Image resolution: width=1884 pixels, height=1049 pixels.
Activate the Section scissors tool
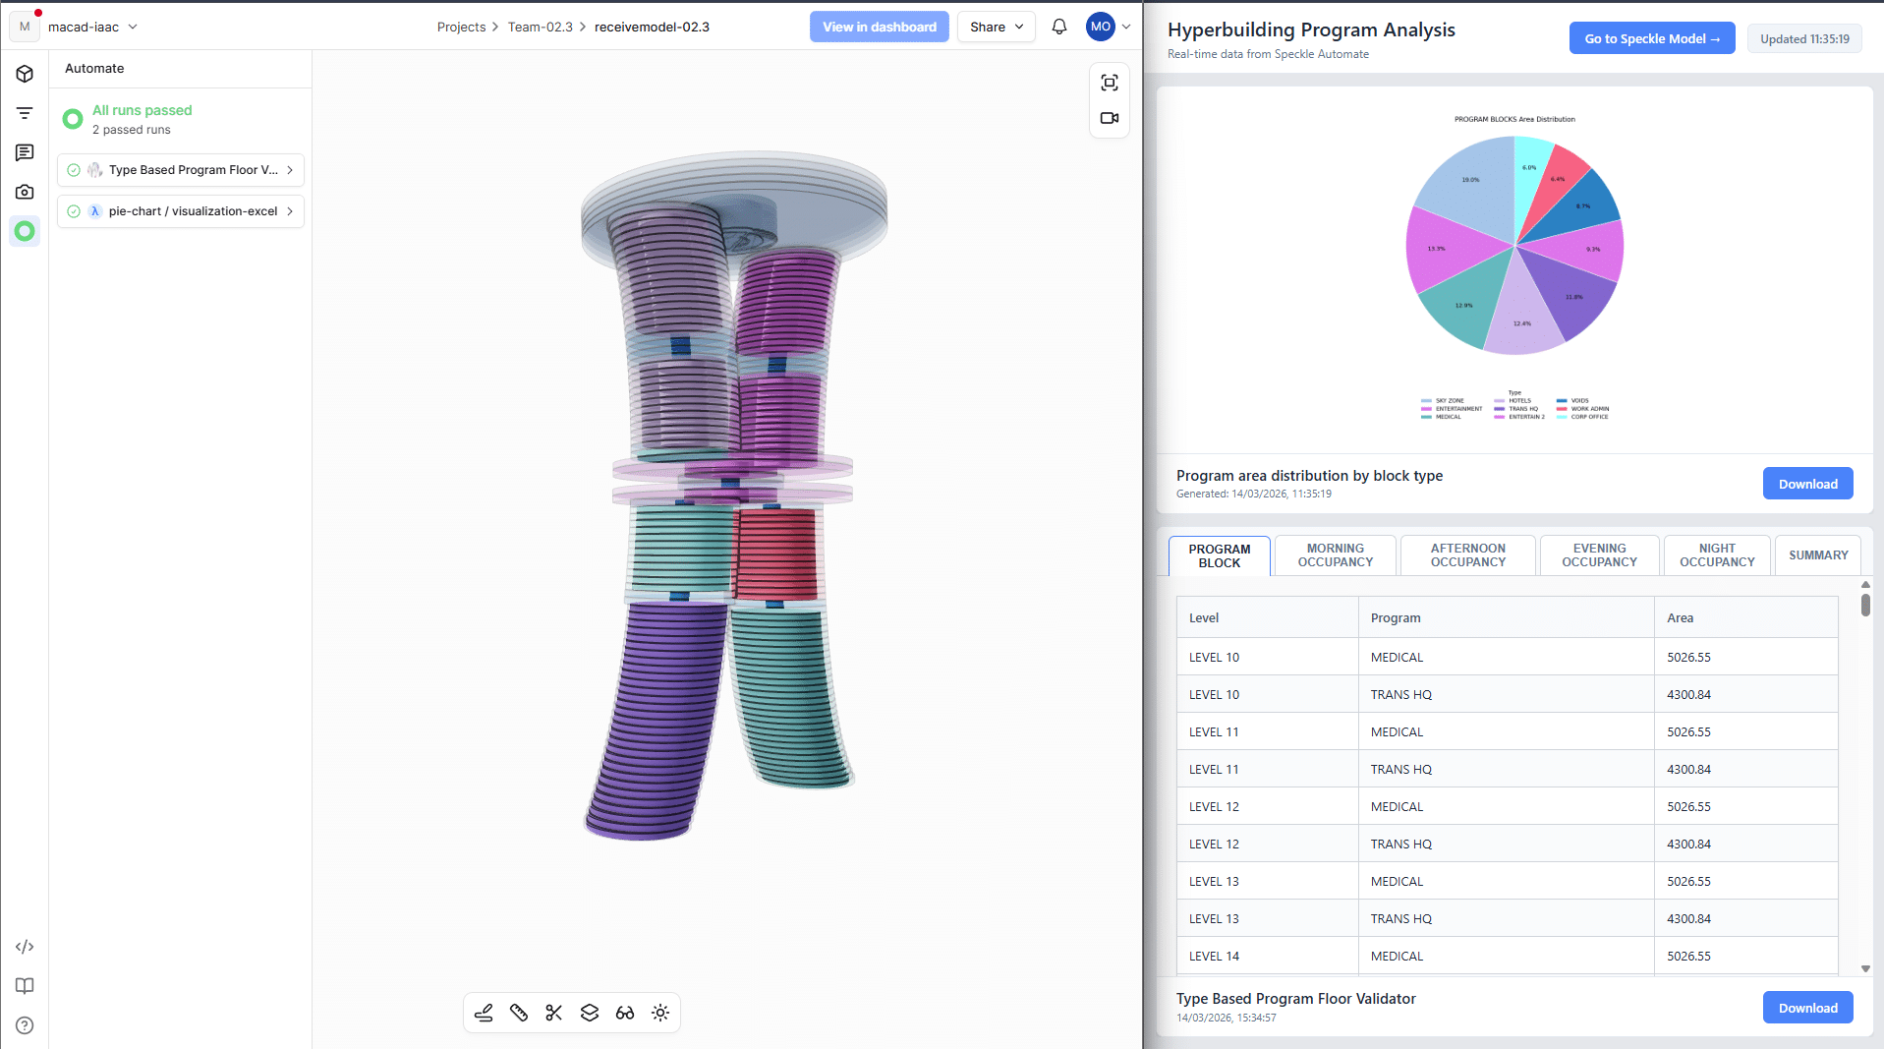tap(554, 1013)
